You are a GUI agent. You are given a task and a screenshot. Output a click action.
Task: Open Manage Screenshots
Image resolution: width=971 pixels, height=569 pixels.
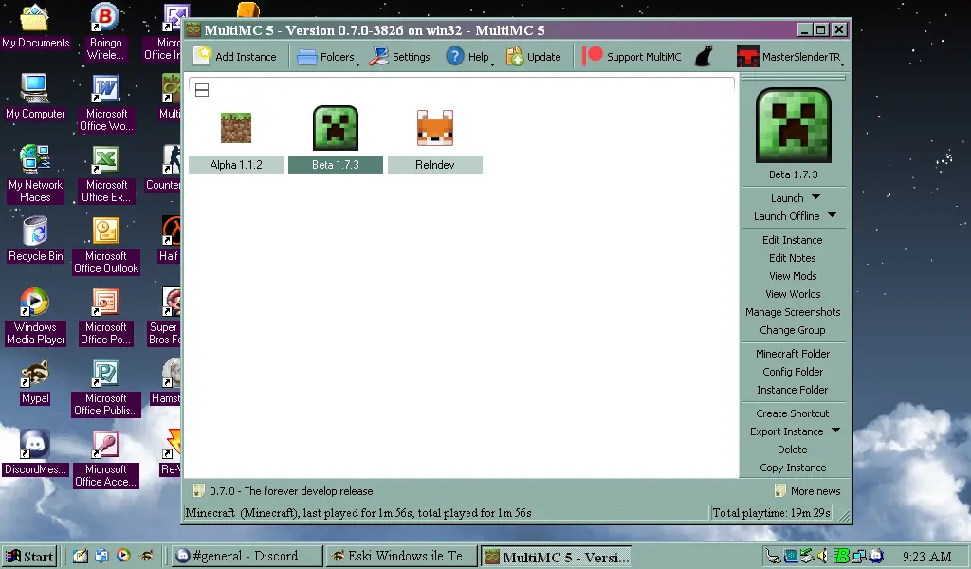(x=793, y=311)
